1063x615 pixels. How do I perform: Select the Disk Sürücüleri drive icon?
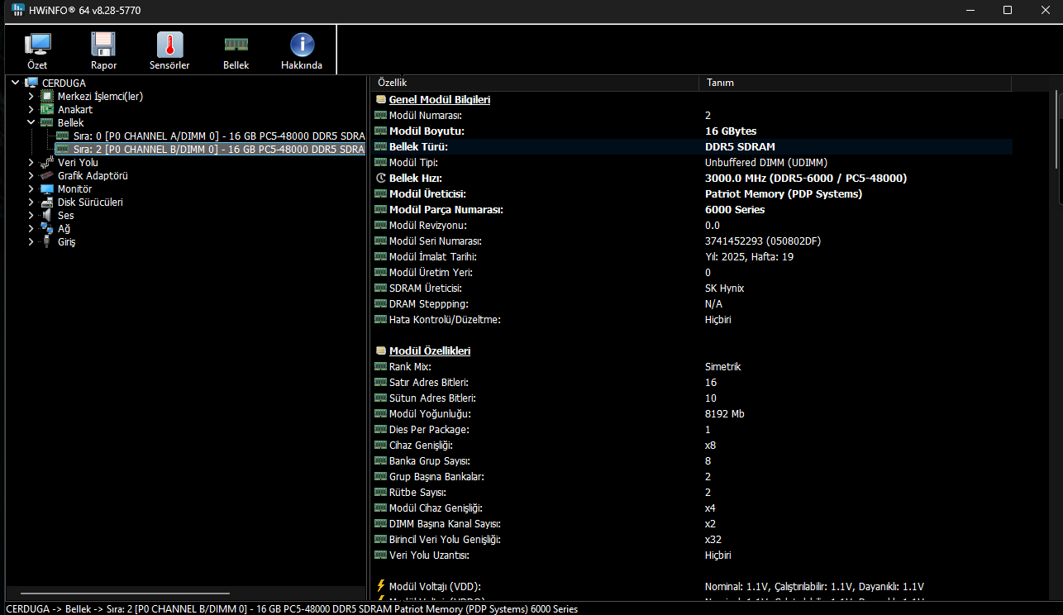click(x=47, y=202)
